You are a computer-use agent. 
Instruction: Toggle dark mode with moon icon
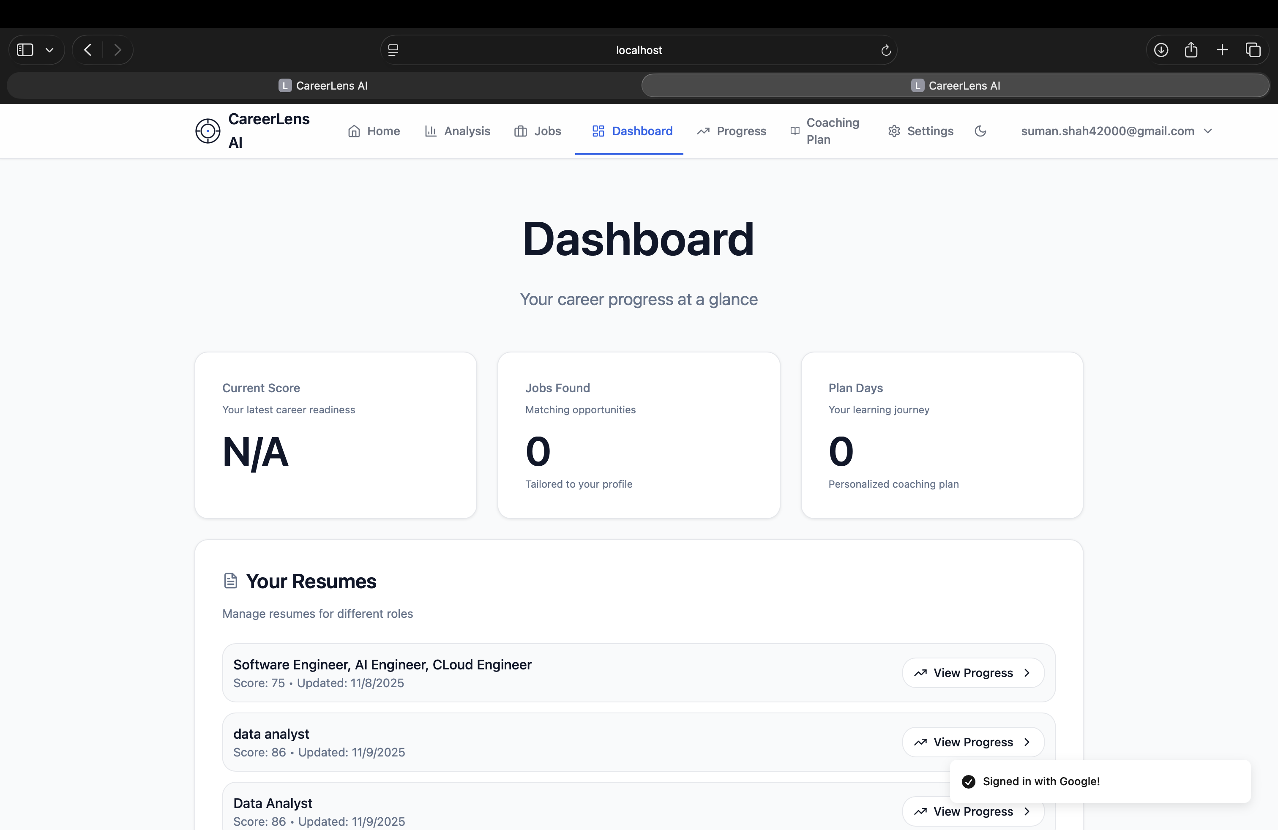[x=980, y=131]
